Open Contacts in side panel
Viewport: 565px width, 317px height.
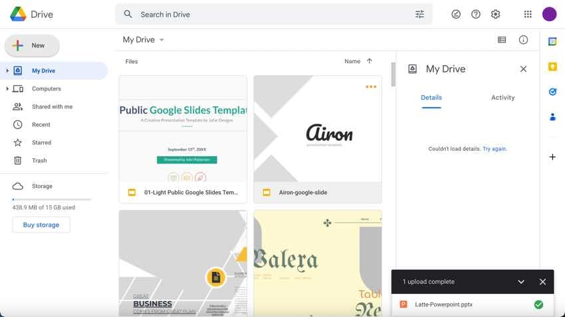click(x=552, y=117)
